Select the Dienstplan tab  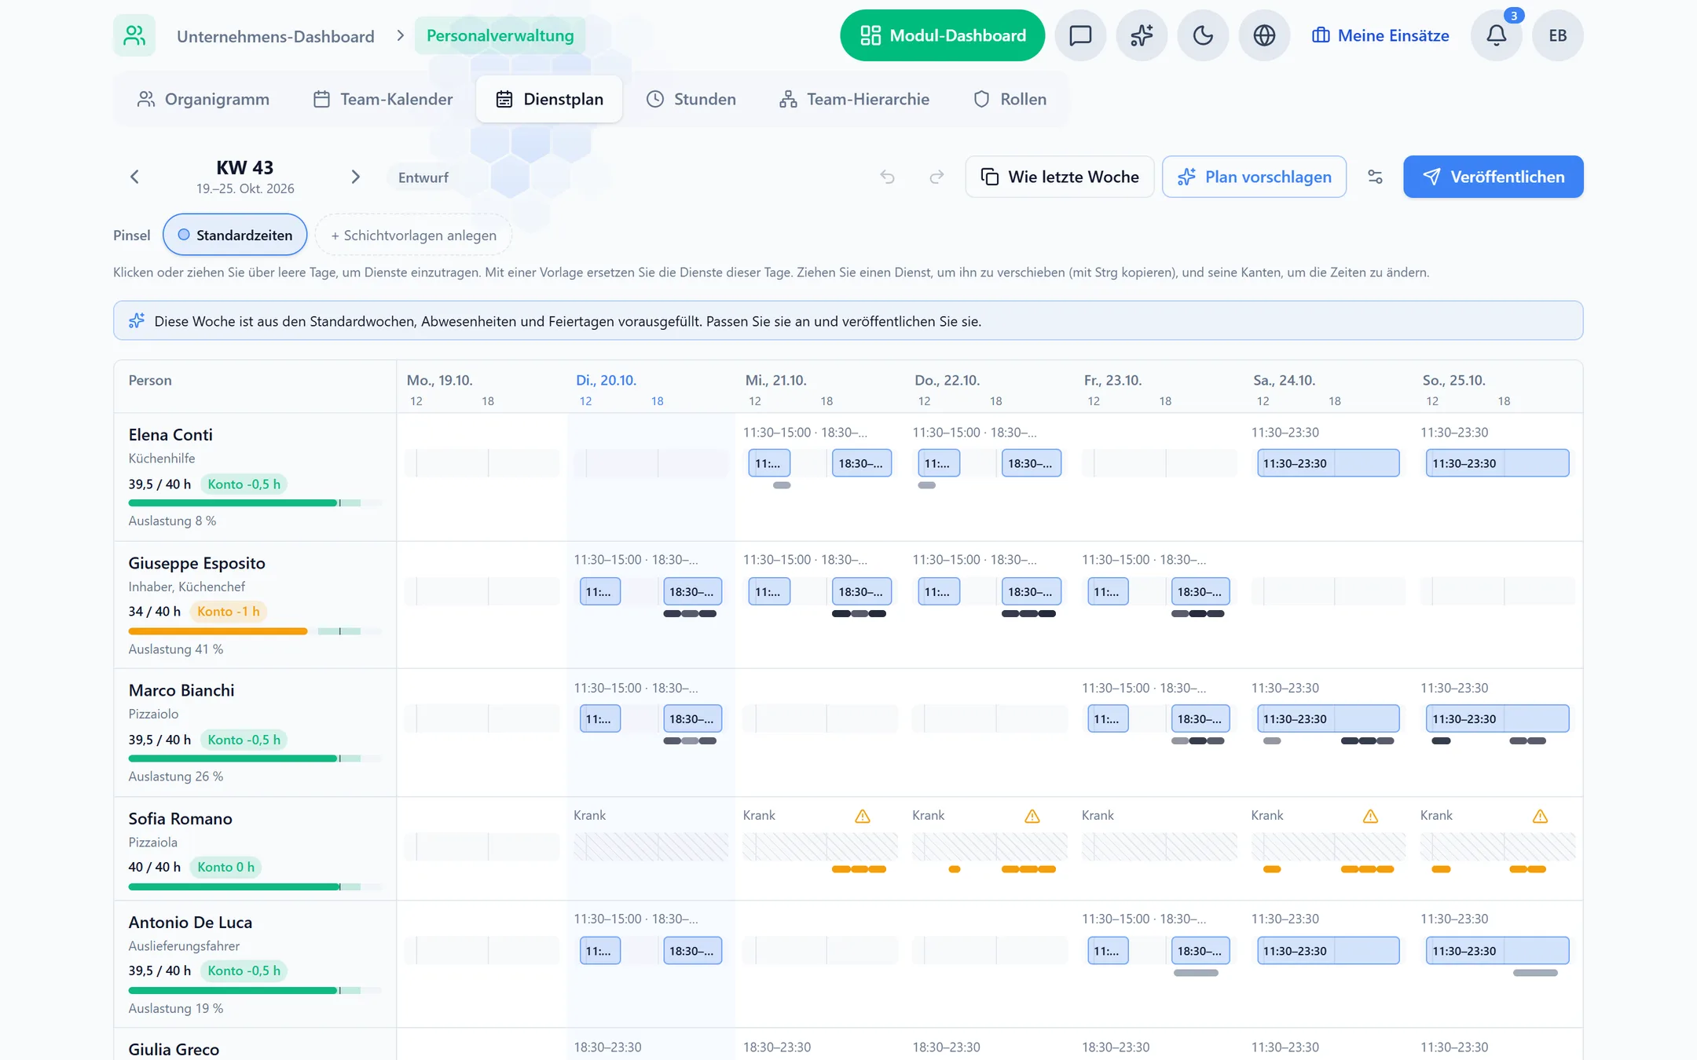click(549, 99)
